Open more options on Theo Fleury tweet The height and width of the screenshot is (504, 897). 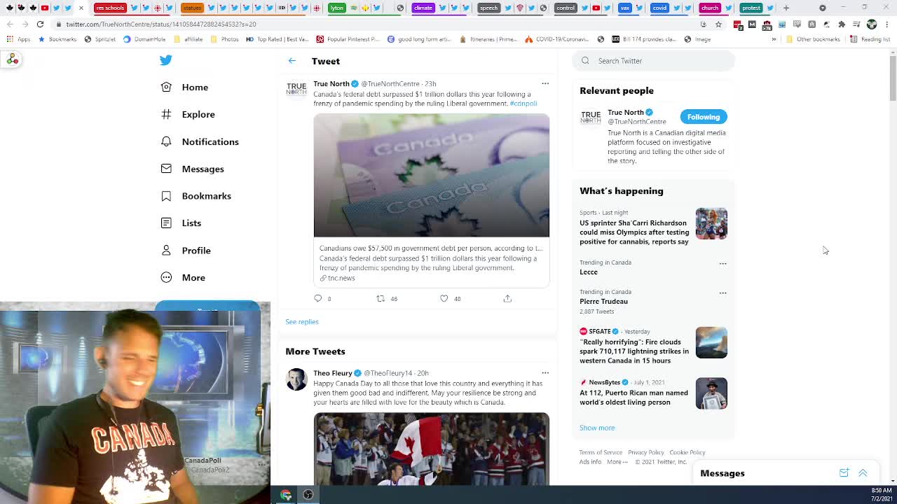pos(545,372)
